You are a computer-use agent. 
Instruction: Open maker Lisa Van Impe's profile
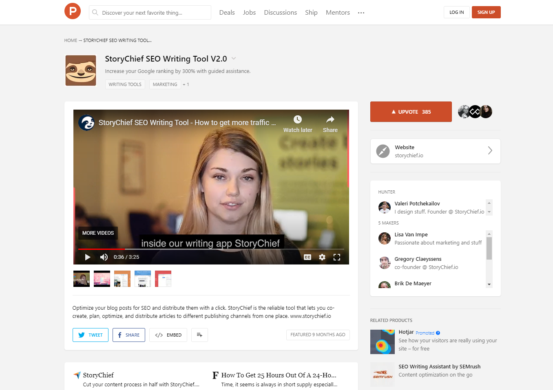[x=411, y=234]
